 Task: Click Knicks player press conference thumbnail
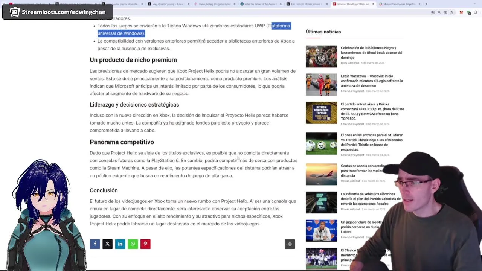click(x=321, y=231)
